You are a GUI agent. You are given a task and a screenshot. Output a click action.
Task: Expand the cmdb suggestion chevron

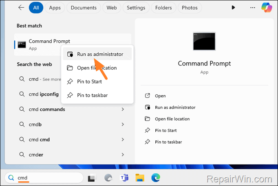point(123,125)
